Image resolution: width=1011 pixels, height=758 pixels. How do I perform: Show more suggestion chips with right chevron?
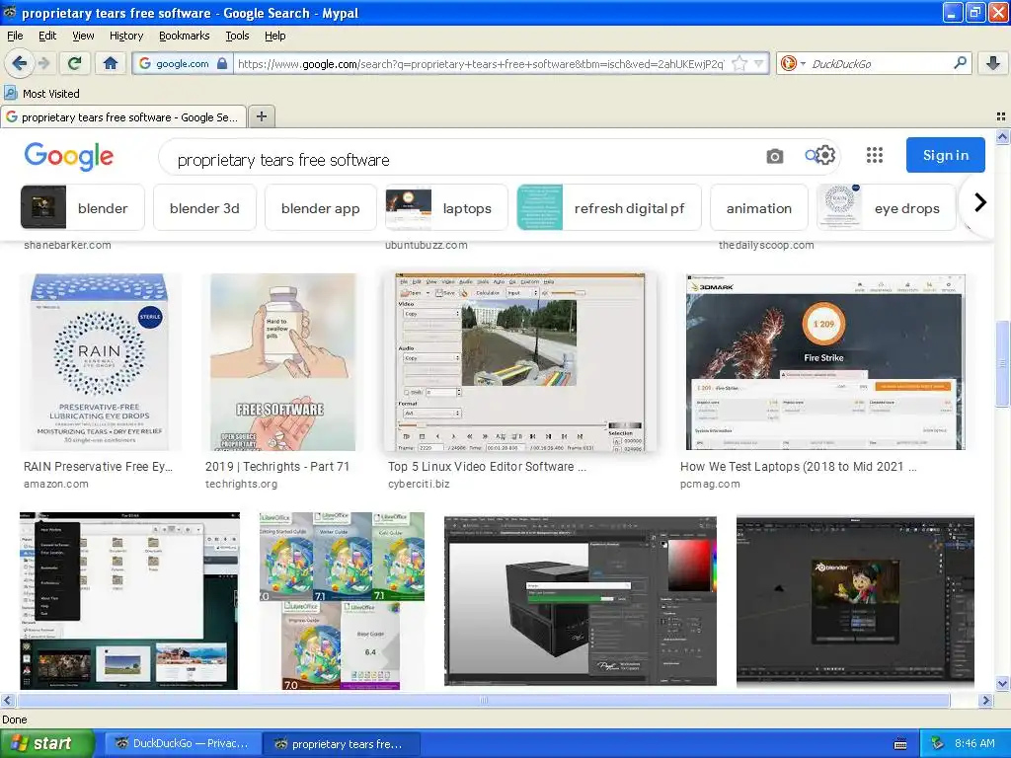coord(980,203)
